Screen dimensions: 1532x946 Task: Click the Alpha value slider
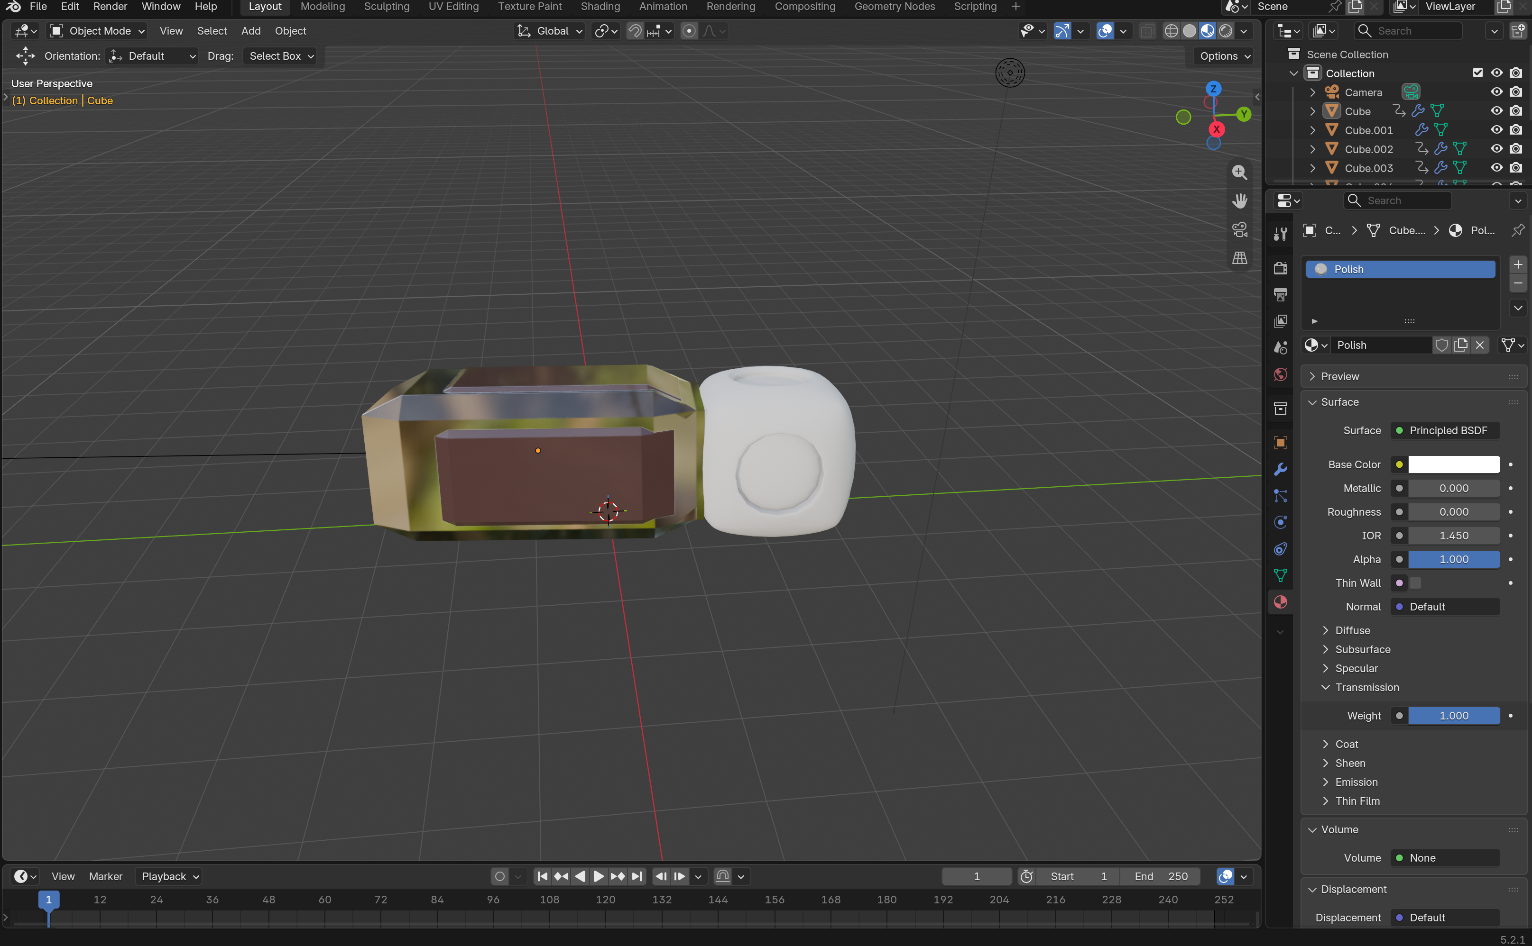(1453, 559)
